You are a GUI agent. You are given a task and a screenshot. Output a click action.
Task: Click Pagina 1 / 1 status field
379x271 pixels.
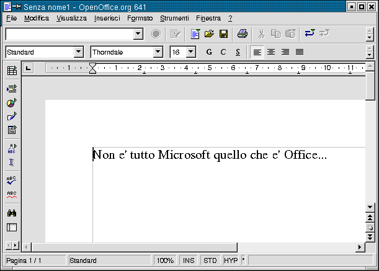click(x=35, y=260)
